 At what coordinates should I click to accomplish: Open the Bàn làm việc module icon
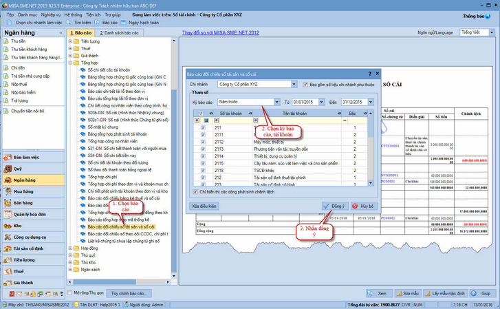(x=8, y=158)
